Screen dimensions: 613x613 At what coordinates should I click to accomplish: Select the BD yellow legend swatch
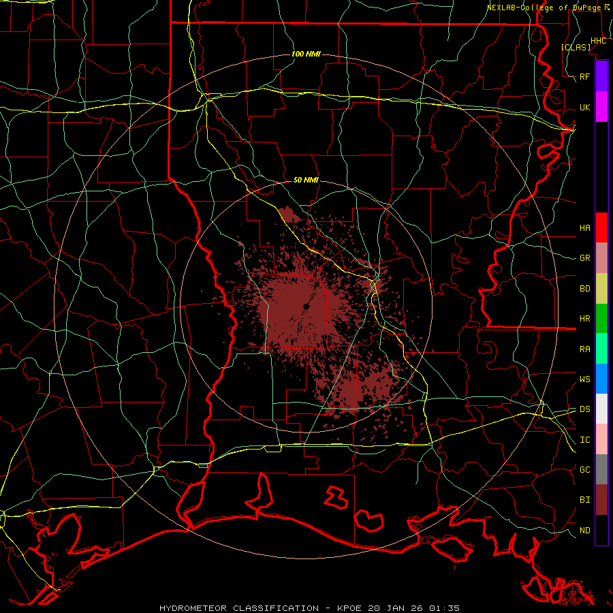[601, 289]
